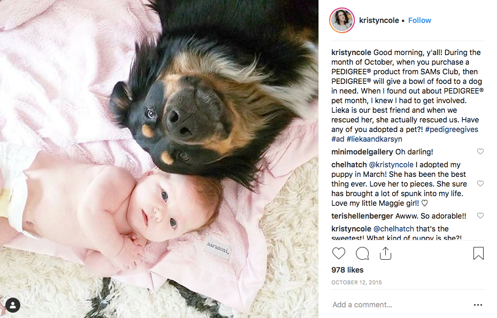View the 978 likes list
Image resolution: width=497 pixels, height=318 pixels.
click(x=347, y=270)
